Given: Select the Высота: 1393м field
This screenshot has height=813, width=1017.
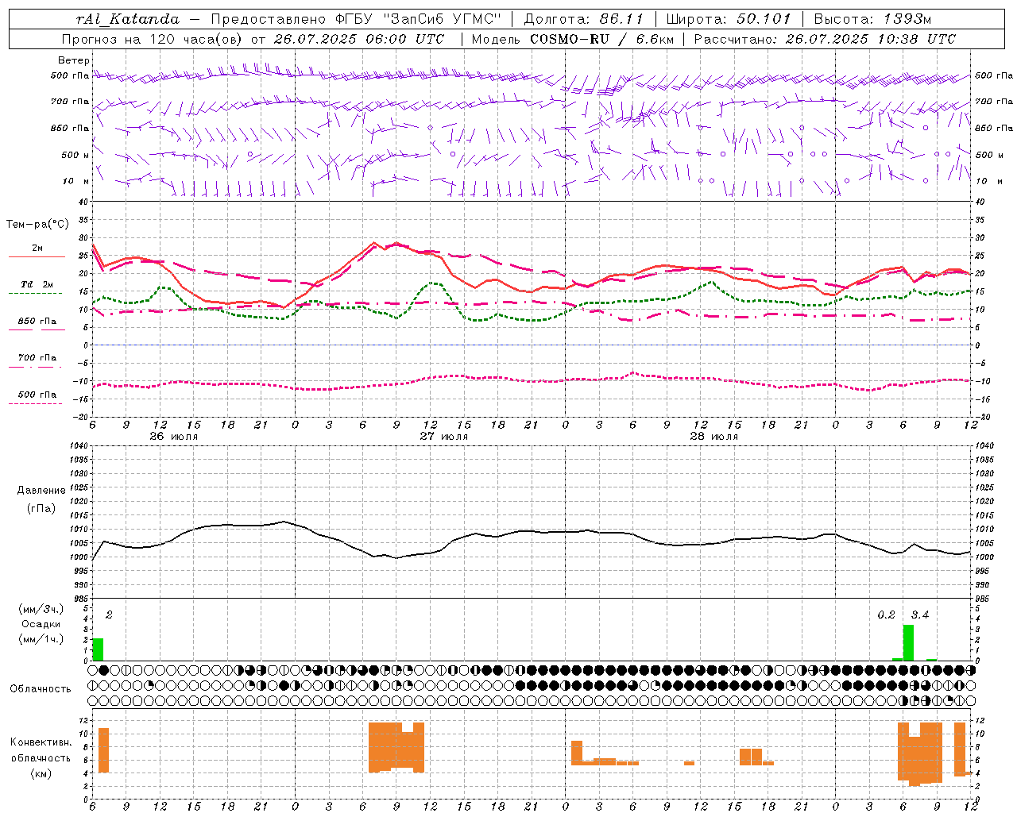Looking at the screenshot, I should click(x=872, y=19).
